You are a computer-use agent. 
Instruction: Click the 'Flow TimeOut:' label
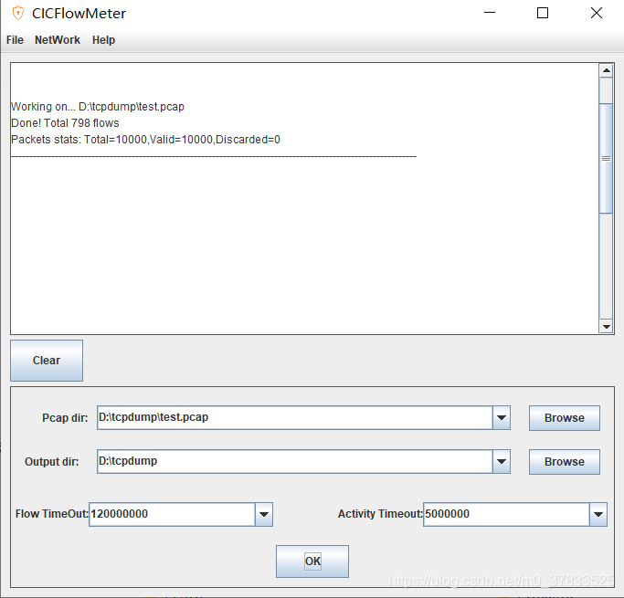tap(51, 514)
